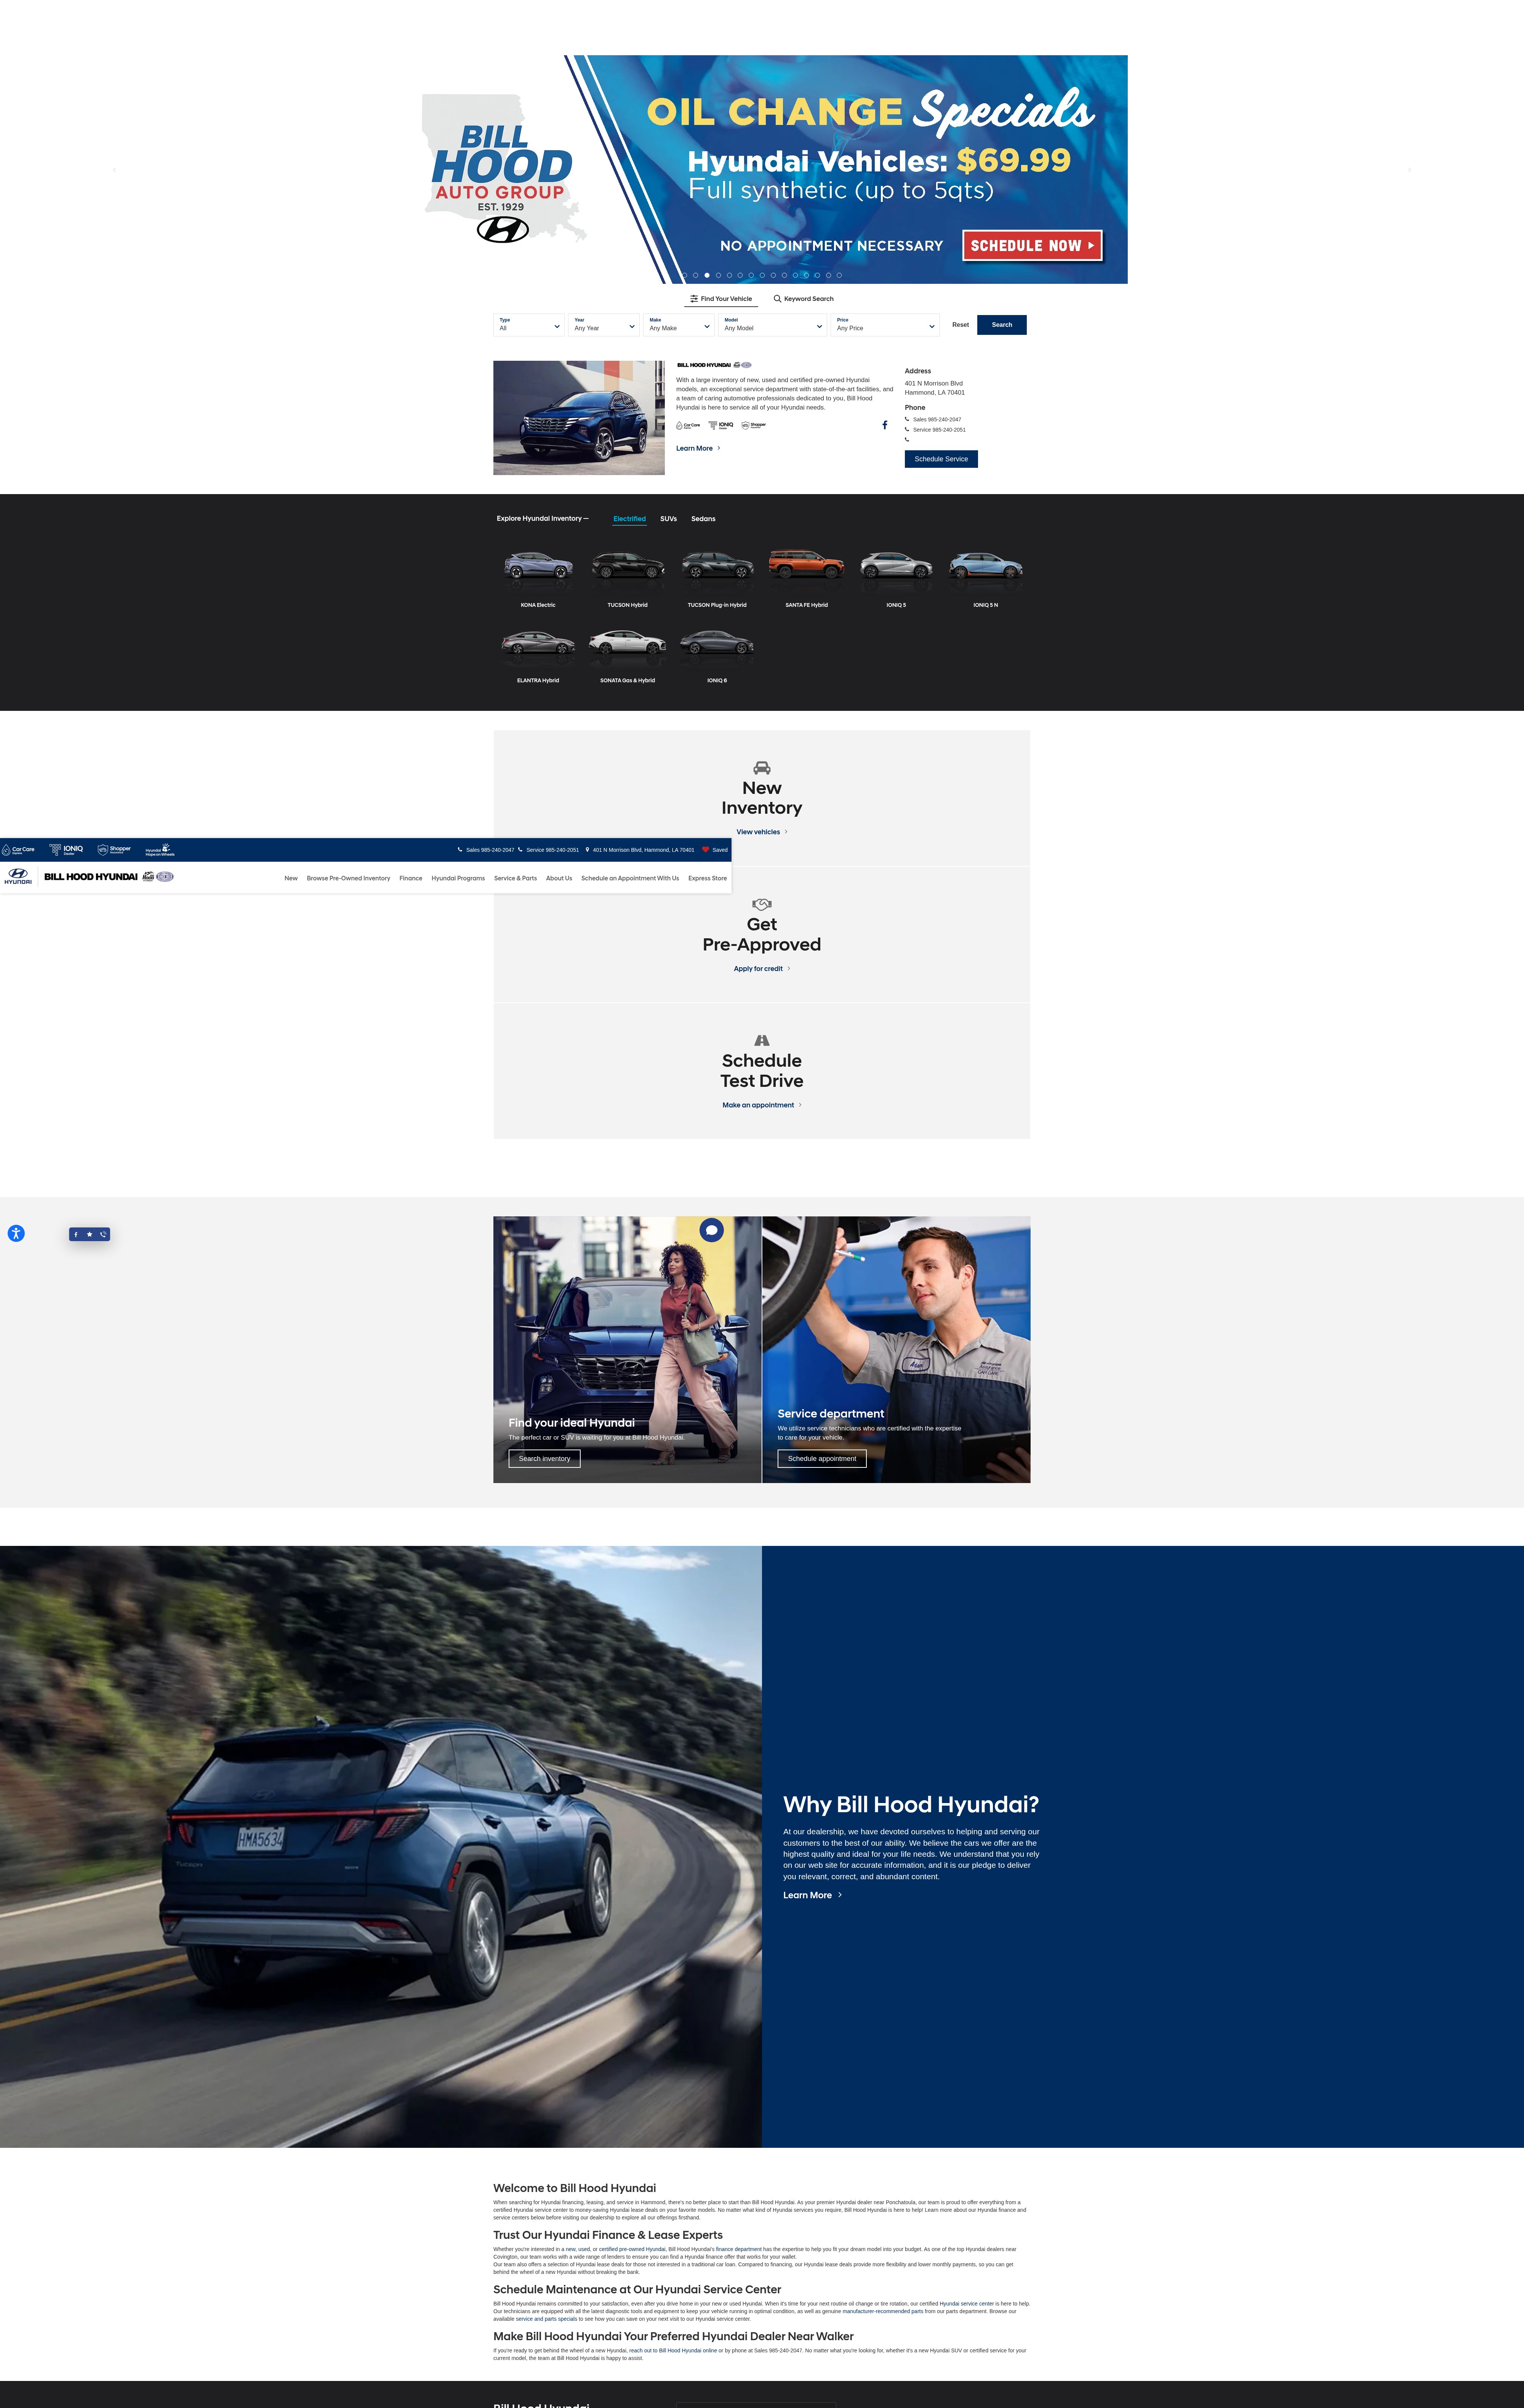
Task: Open the Year dropdown
Action: click(x=604, y=325)
